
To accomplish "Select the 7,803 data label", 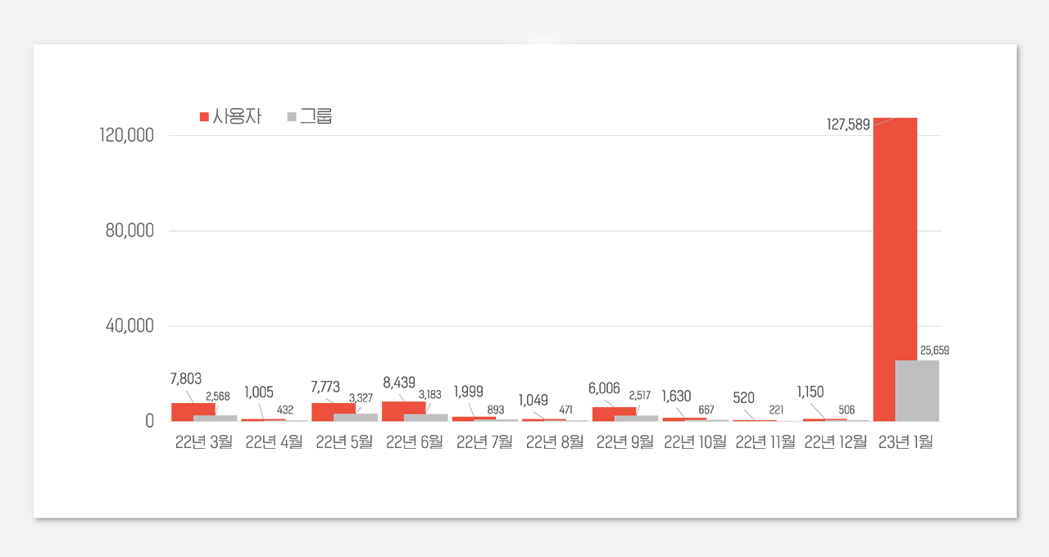I will [185, 378].
